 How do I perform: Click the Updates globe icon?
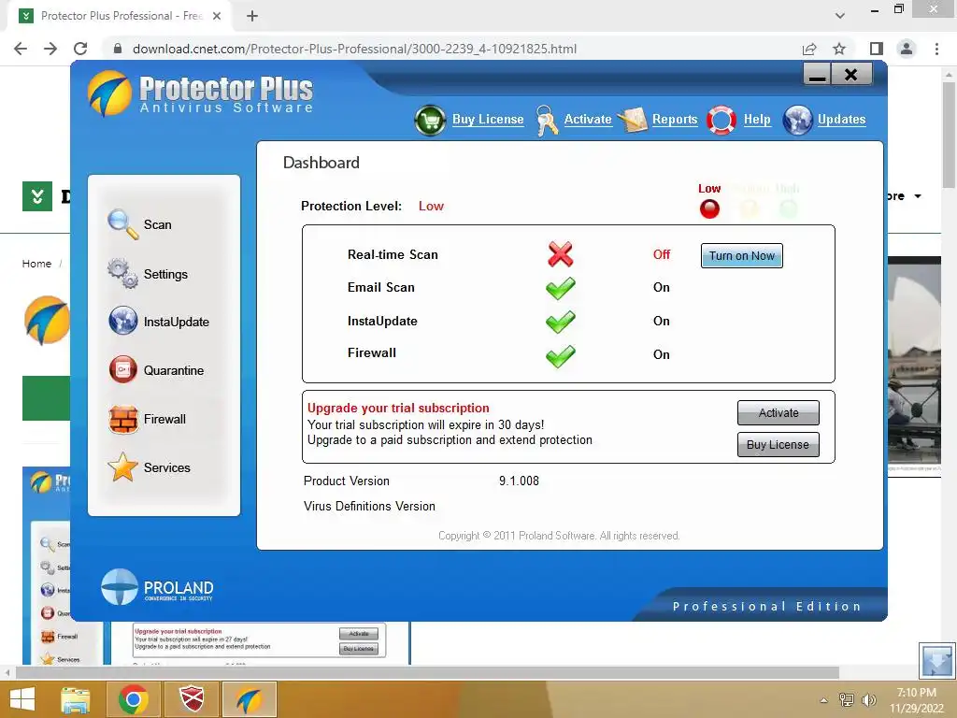[798, 120]
